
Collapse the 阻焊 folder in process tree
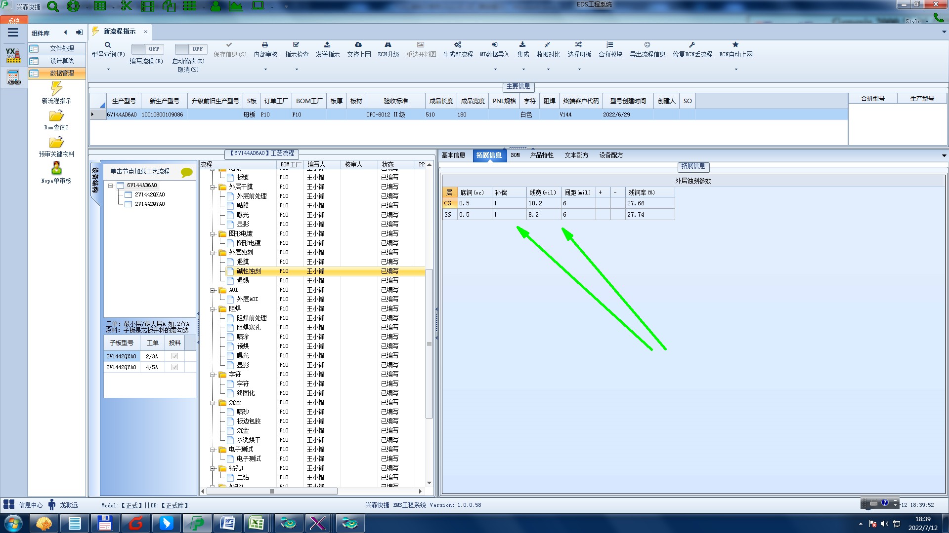(x=213, y=309)
